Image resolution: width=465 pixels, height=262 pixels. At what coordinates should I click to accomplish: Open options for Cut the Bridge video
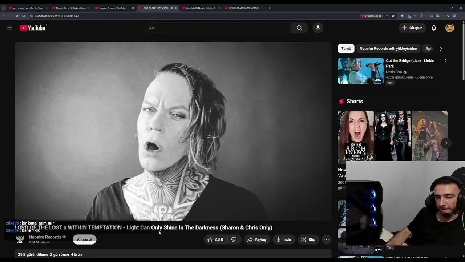pyautogui.click(x=445, y=61)
